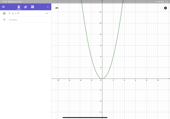This screenshot has width=170, height=119.
Task: Click the x-axis label 10
Action: [x=158, y=80]
